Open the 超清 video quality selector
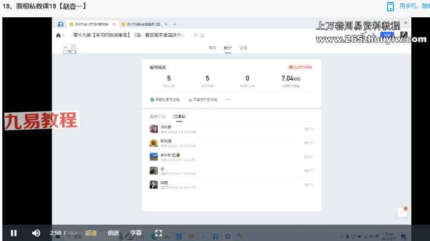430x241 pixels. click(91, 233)
